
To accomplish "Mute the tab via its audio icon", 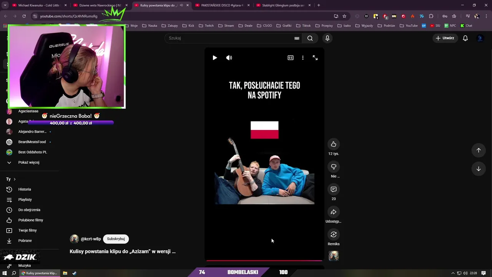I will click(x=182, y=5).
